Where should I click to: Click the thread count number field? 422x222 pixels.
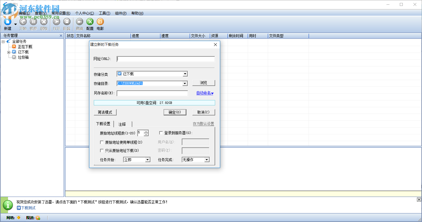click(141, 133)
